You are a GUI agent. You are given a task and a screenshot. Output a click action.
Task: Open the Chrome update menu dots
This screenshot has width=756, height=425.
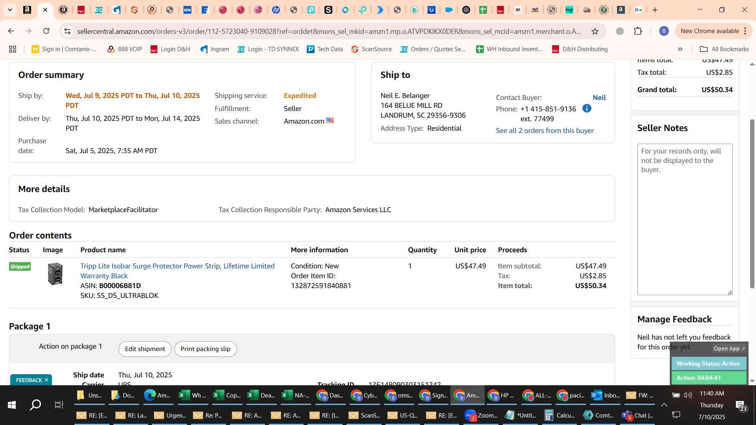[745, 31]
